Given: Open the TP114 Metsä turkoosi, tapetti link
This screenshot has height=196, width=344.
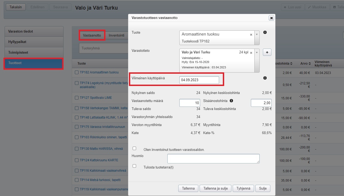Looking at the screenshot, I should click(100, 180).
